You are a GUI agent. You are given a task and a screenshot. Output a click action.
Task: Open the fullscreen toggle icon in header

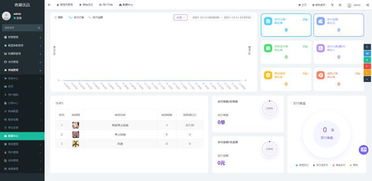[x=340, y=5]
